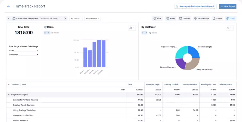The image size is (242, 122).
Task: Click the Pennington, Laura column header
Action: [209, 84]
